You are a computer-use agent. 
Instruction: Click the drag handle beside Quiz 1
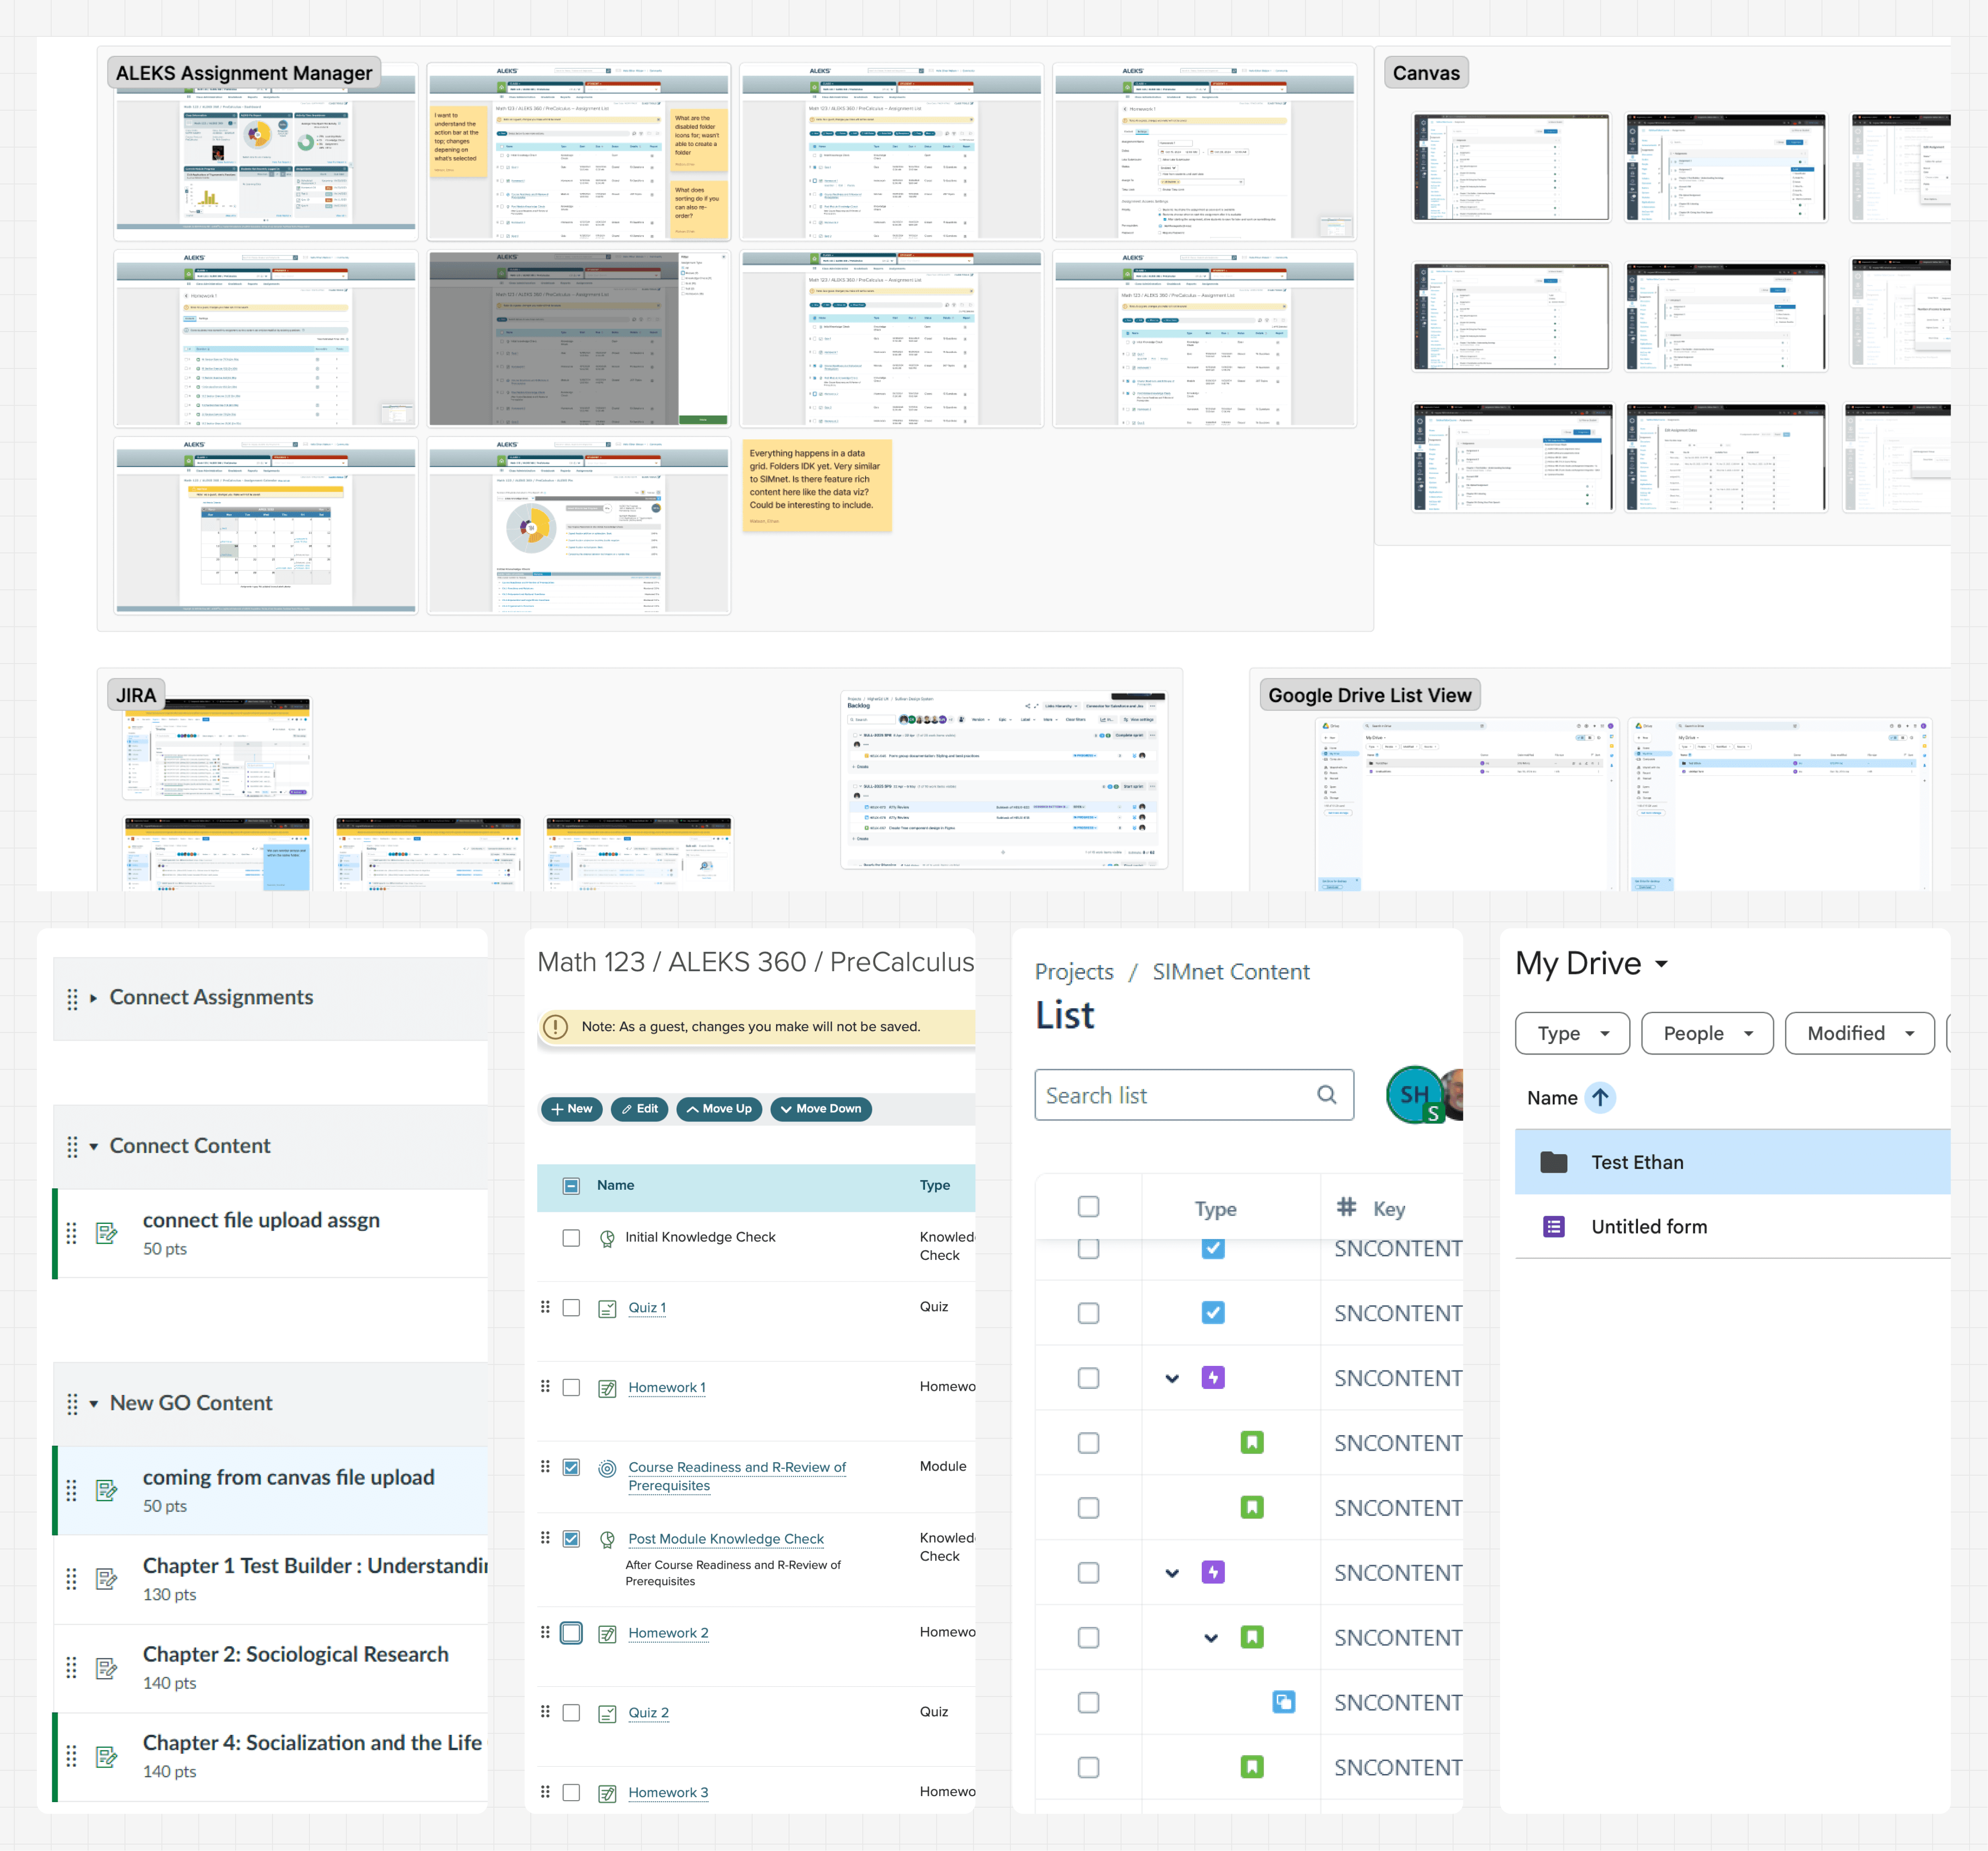(545, 1307)
